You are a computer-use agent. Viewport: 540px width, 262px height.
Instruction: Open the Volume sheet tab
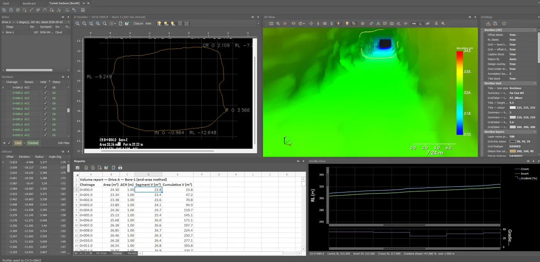coord(117,253)
